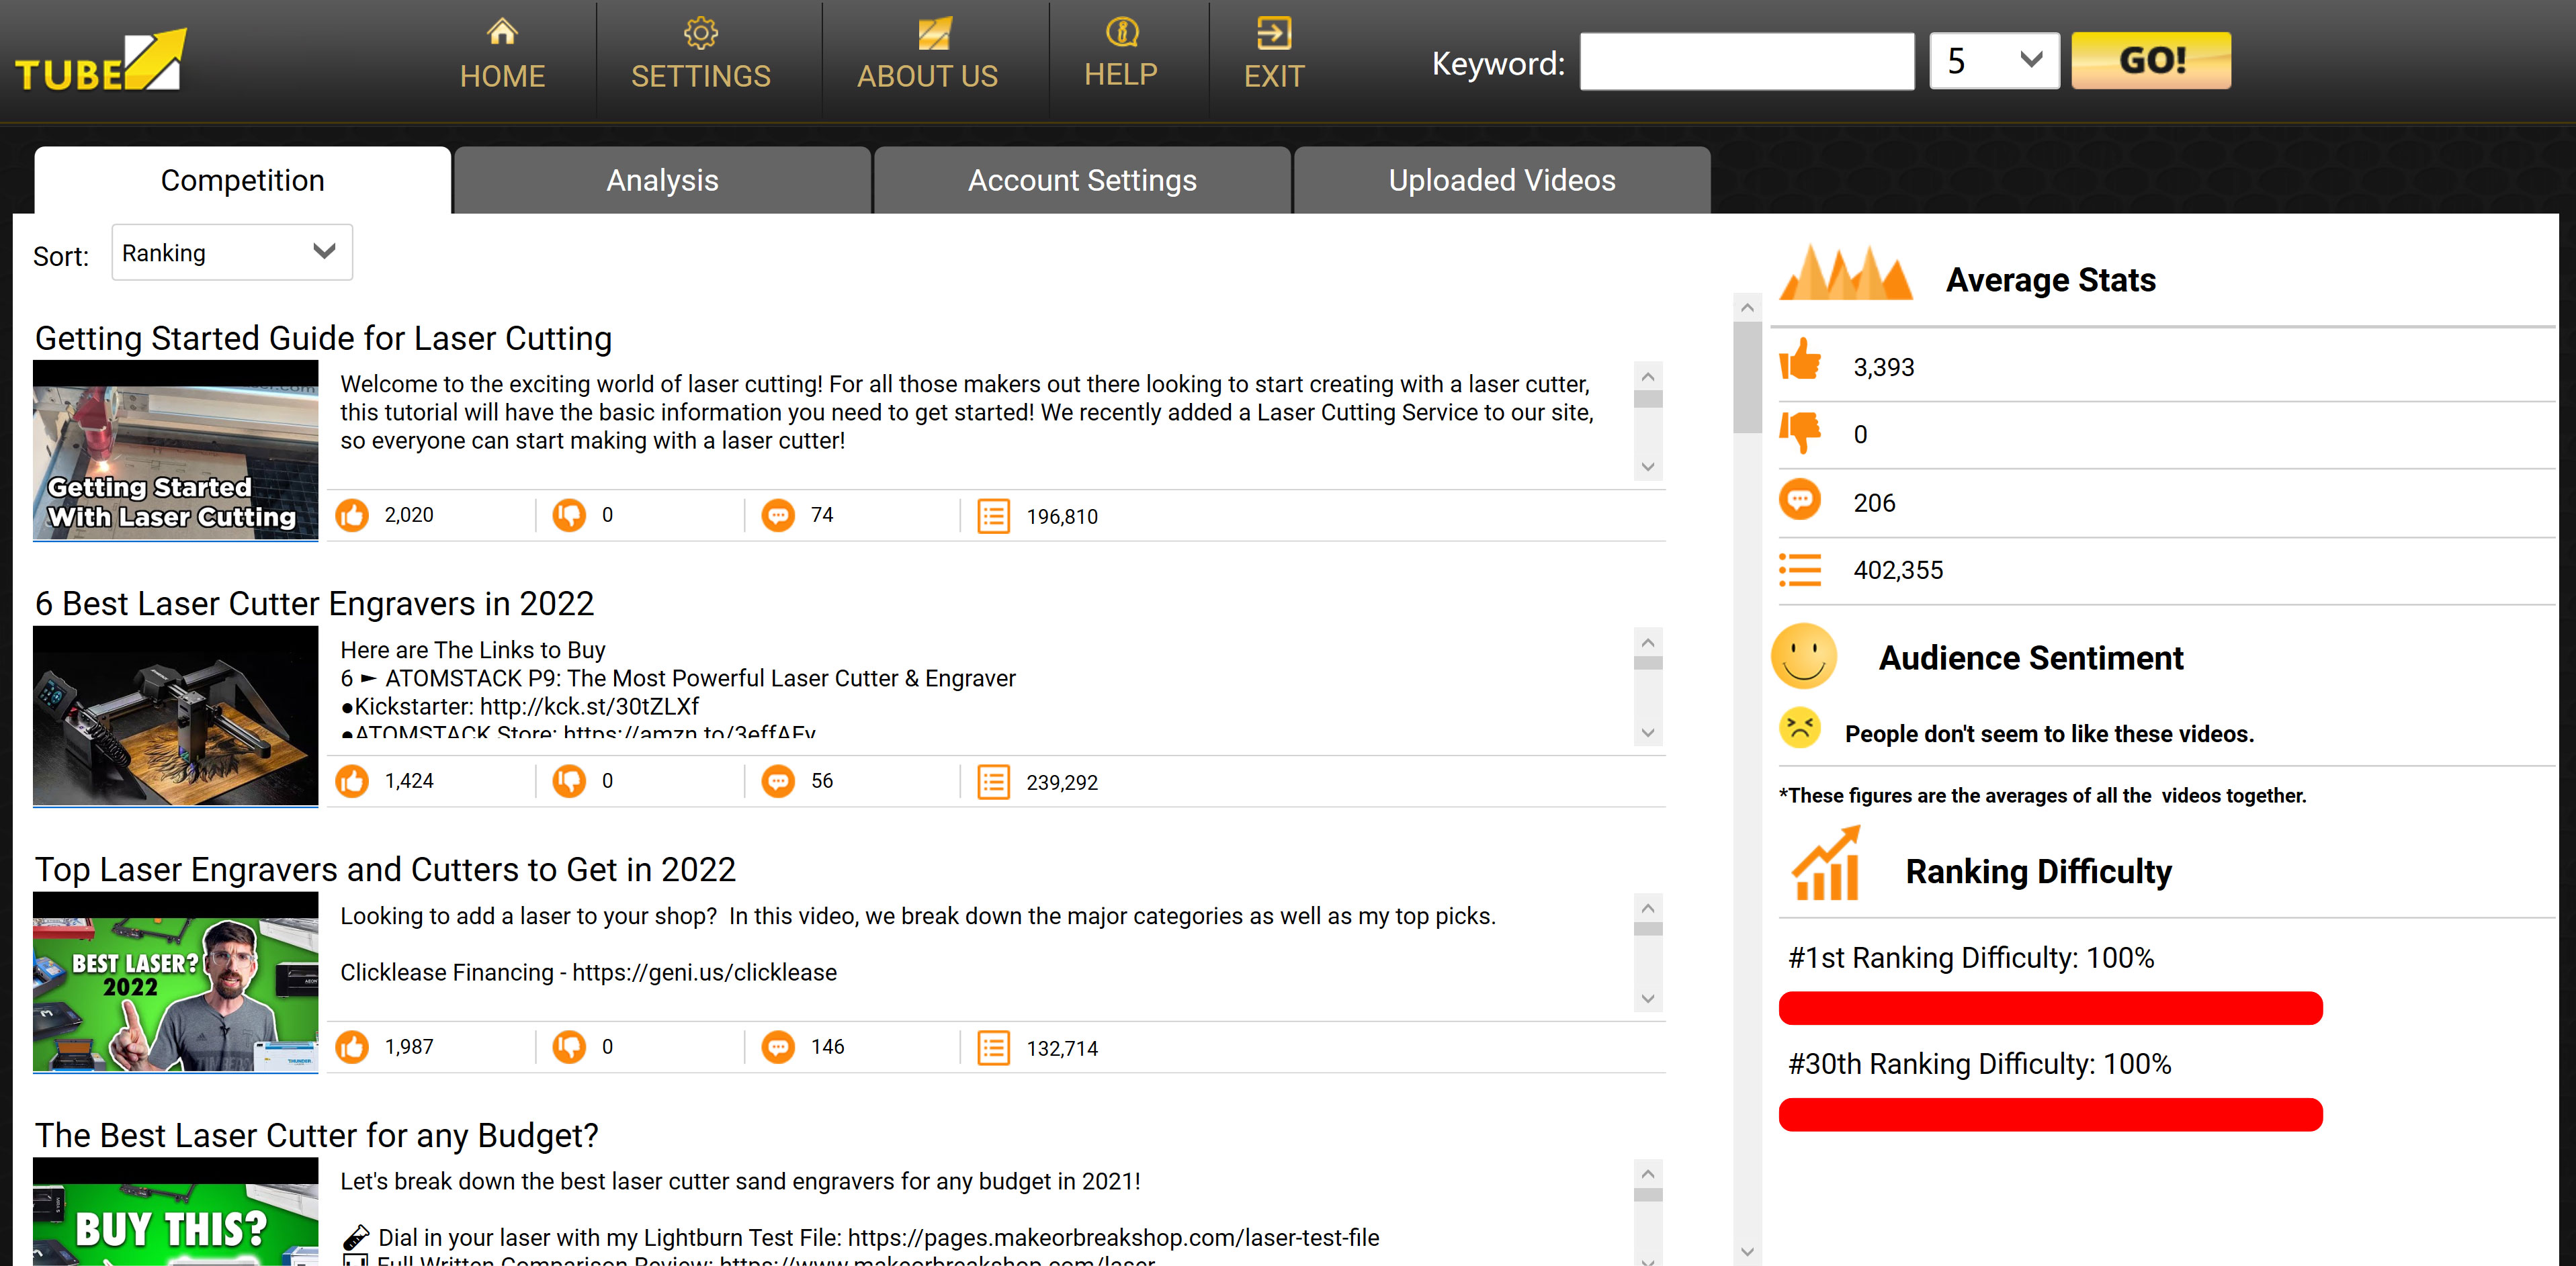Click 'People don't seem to like these videos.'
Image resolution: width=2576 pixels, height=1266 pixels.
2049,734
